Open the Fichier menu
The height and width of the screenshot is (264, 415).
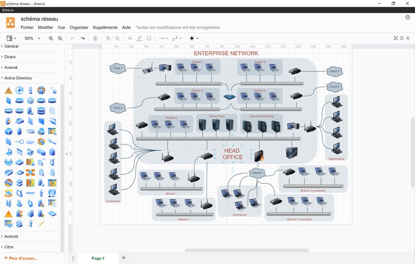point(27,27)
